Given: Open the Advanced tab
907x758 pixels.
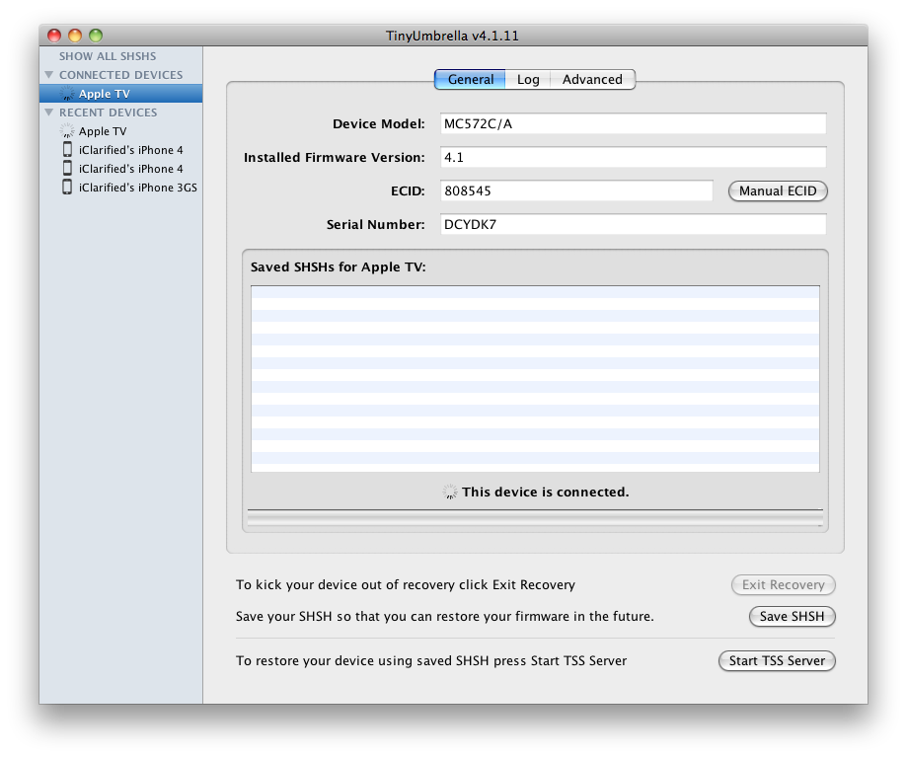Looking at the screenshot, I should point(592,80).
